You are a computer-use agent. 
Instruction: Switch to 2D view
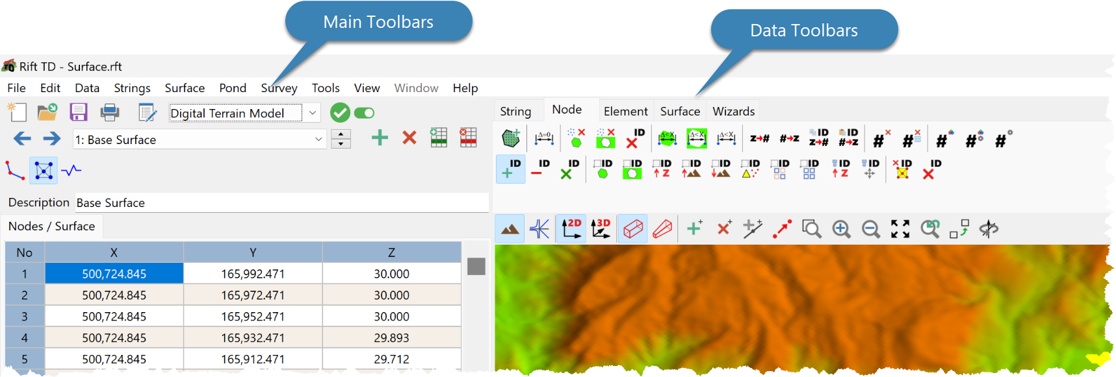(x=571, y=228)
